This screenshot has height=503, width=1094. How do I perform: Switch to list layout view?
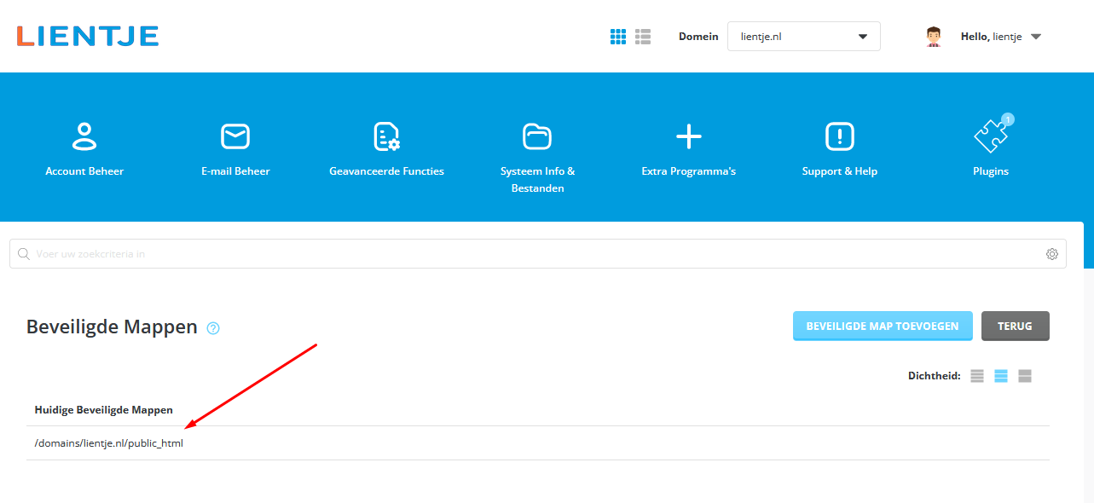(643, 37)
